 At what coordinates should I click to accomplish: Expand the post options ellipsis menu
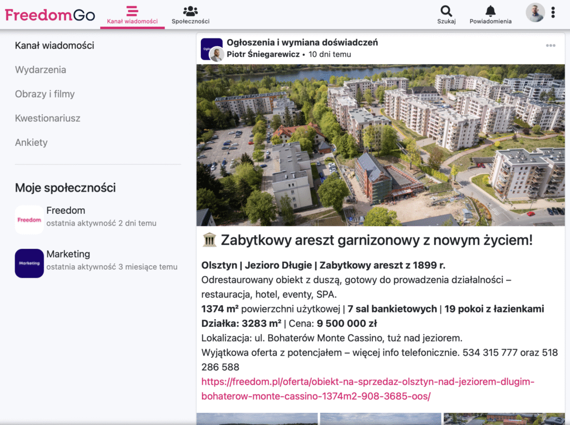[551, 46]
